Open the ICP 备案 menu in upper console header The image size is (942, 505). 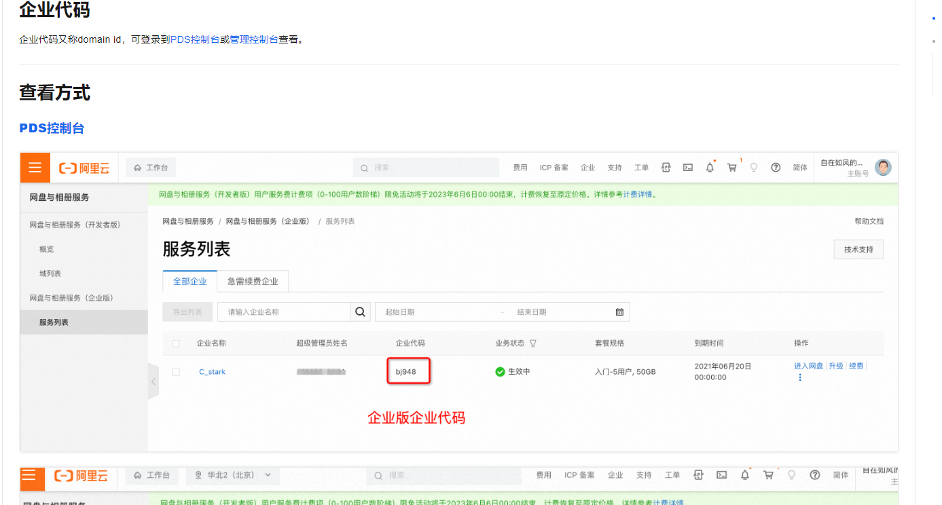(554, 168)
